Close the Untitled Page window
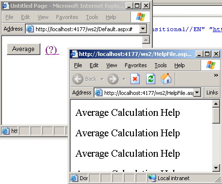222x184 pixels. coord(146,6)
